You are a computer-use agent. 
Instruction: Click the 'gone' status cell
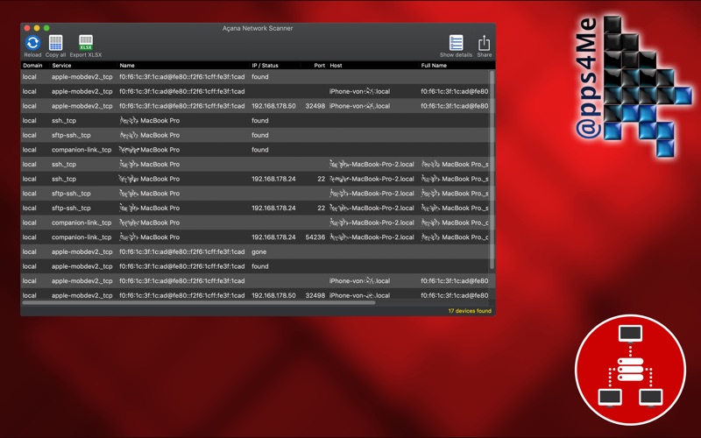(x=258, y=251)
